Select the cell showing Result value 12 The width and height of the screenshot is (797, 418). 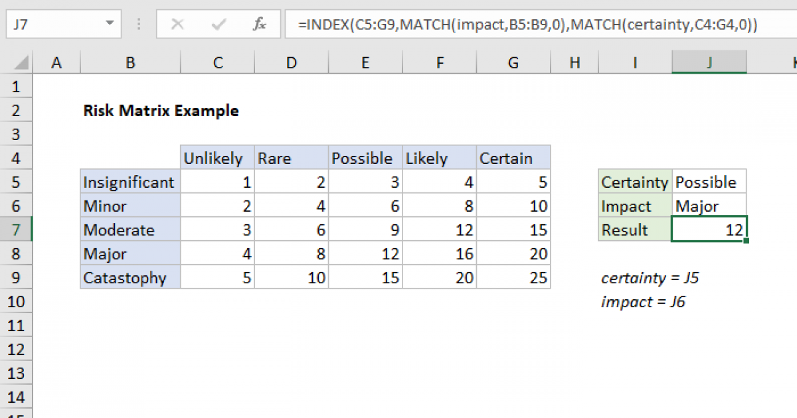[x=709, y=230]
